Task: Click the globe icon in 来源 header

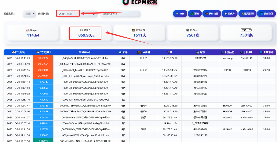Action: [120, 52]
